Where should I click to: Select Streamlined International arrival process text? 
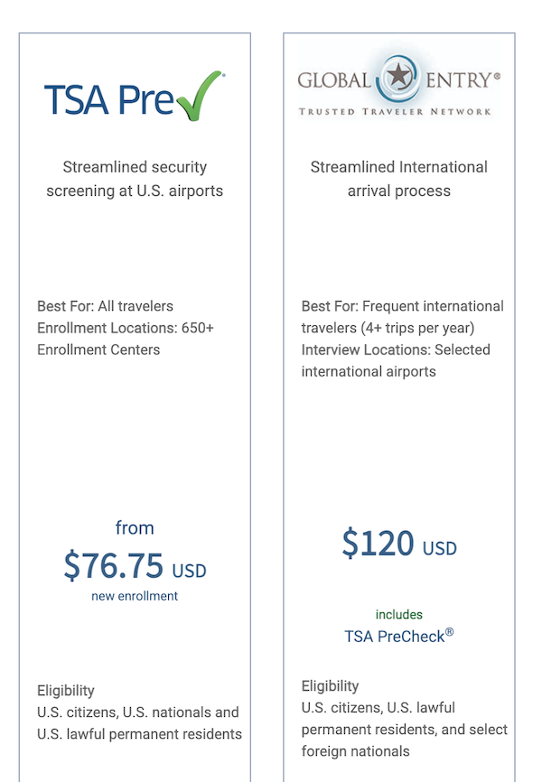point(398,179)
